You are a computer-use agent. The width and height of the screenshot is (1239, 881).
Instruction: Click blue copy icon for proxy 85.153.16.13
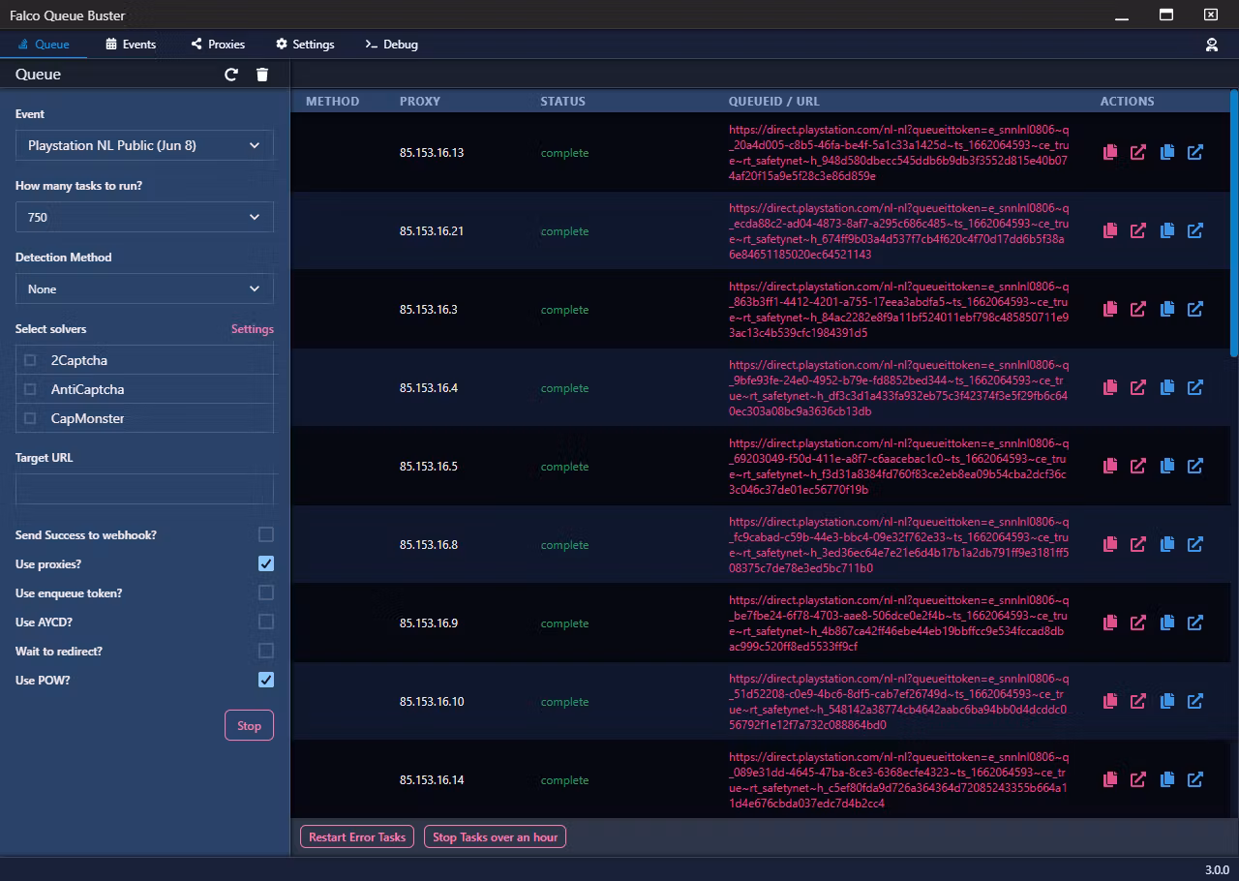pos(1167,153)
